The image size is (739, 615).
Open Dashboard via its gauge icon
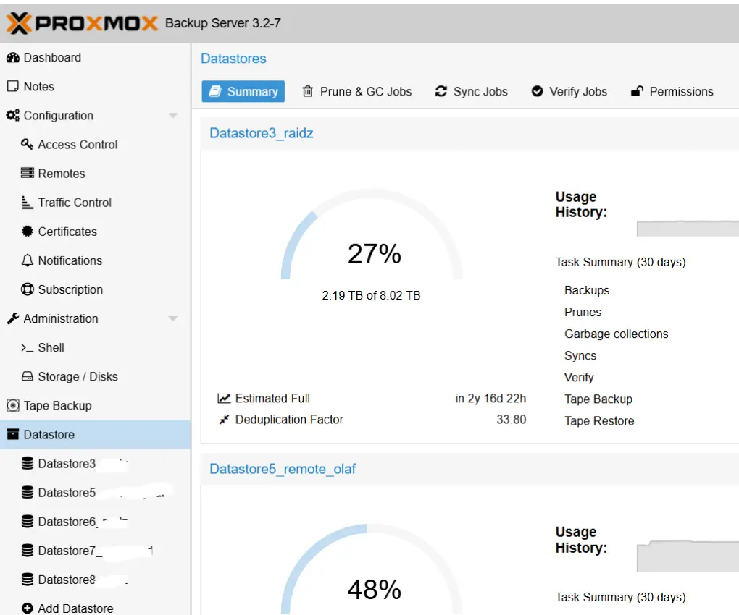(x=13, y=57)
